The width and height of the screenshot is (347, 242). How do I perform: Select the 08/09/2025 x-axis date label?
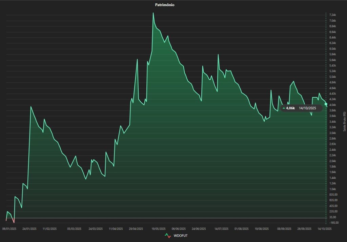[x=284, y=229]
